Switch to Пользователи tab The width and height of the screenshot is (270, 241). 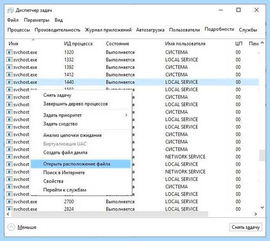pyautogui.click(x=184, y=30)
